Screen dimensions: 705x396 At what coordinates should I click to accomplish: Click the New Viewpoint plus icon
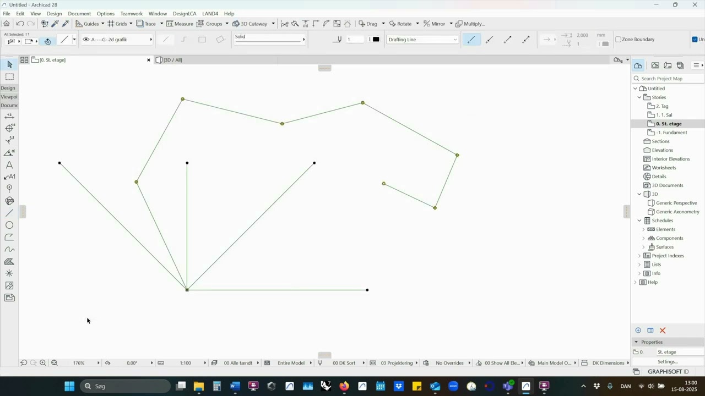click(638, 331)
